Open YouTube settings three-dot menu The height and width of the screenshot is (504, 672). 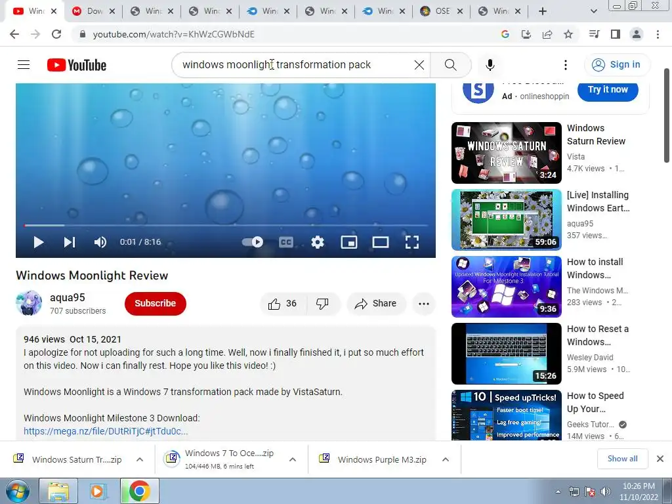coord(566,65)
